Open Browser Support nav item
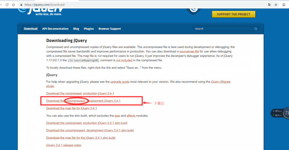This screenshot has width=289, height=150. pyautogui.click(x=110, y=29)
